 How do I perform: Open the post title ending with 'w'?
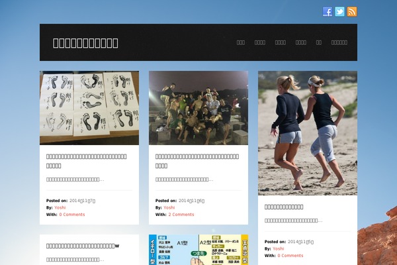point(83,246)
